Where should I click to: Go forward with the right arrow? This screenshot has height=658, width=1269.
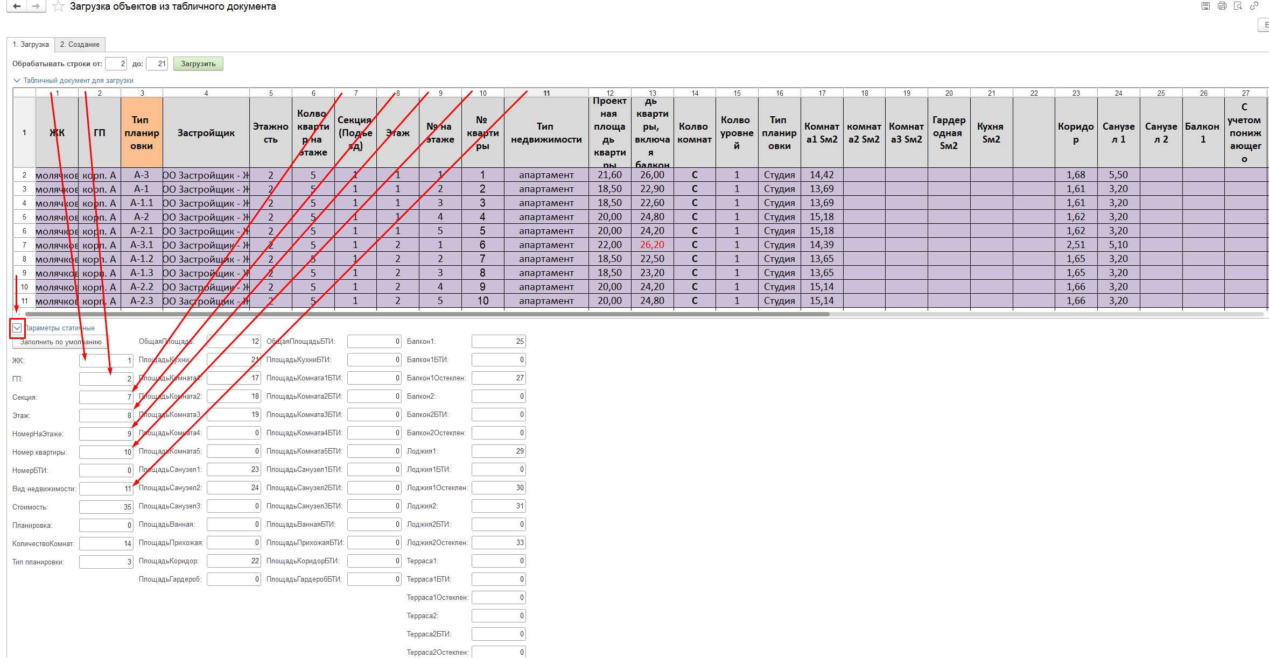[x=36, y=6]
